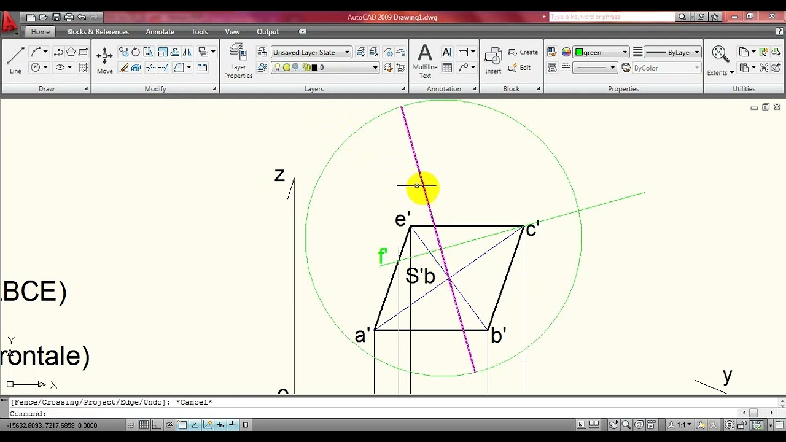Insert a Table from Annotation panel
This screenshot has width=786, height=442.
pyautogui.click(x=447, y=68)
